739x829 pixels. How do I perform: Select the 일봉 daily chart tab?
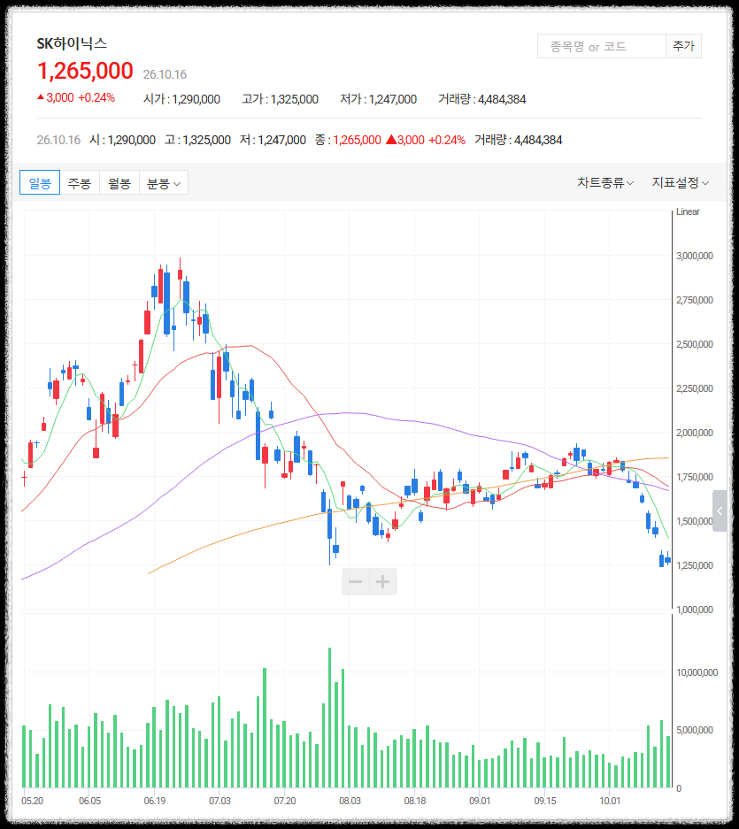pyautogui.click(x=40, y=183)
